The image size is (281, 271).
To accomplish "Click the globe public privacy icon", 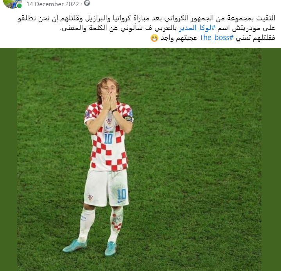I will [87, 3].
